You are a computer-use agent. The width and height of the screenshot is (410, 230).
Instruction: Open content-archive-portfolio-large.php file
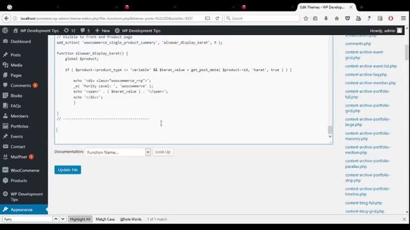click(367, 122)
